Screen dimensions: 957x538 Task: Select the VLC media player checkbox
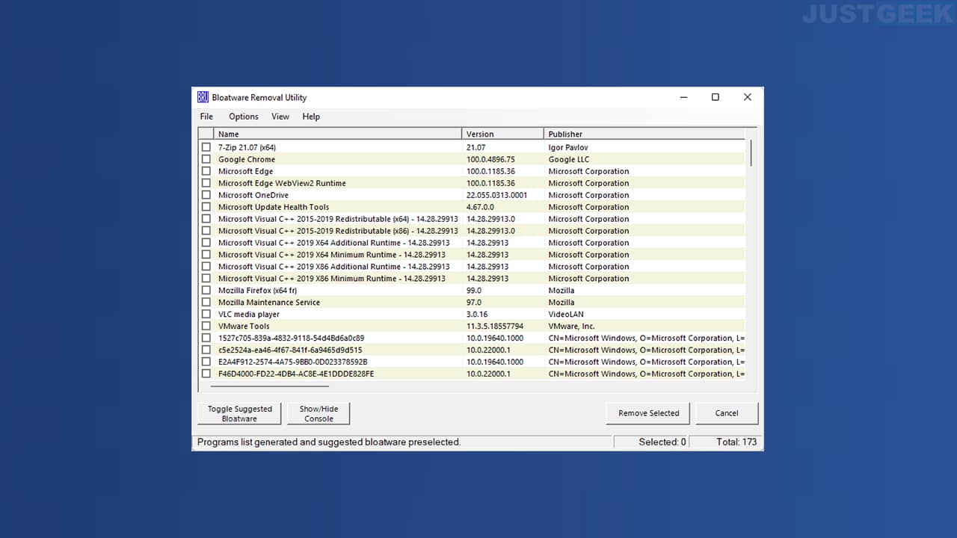tap(206, 315)
